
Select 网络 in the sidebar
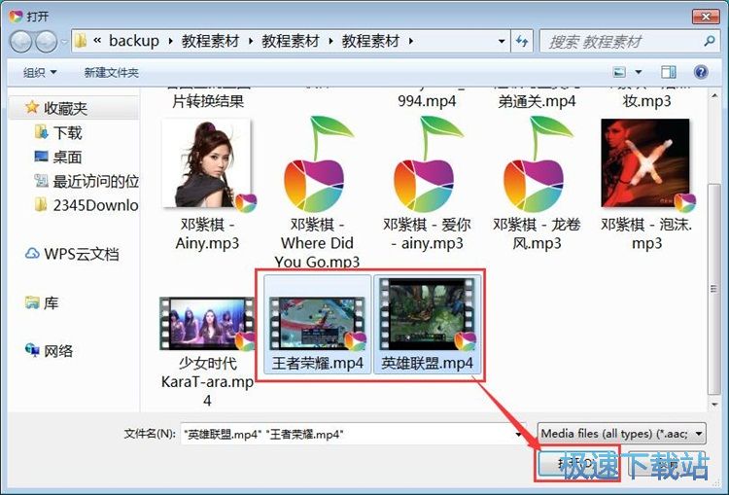coord(50,351)
